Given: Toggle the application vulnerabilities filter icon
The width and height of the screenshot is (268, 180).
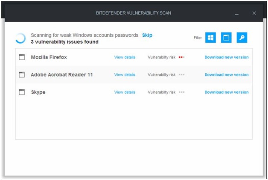Looking at the screenshot, I should tap(226, 38).
